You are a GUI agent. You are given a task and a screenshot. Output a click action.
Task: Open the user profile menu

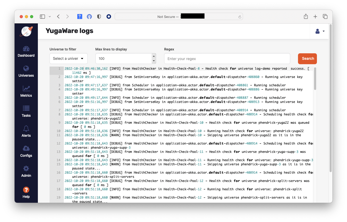[x=320, y=31]
